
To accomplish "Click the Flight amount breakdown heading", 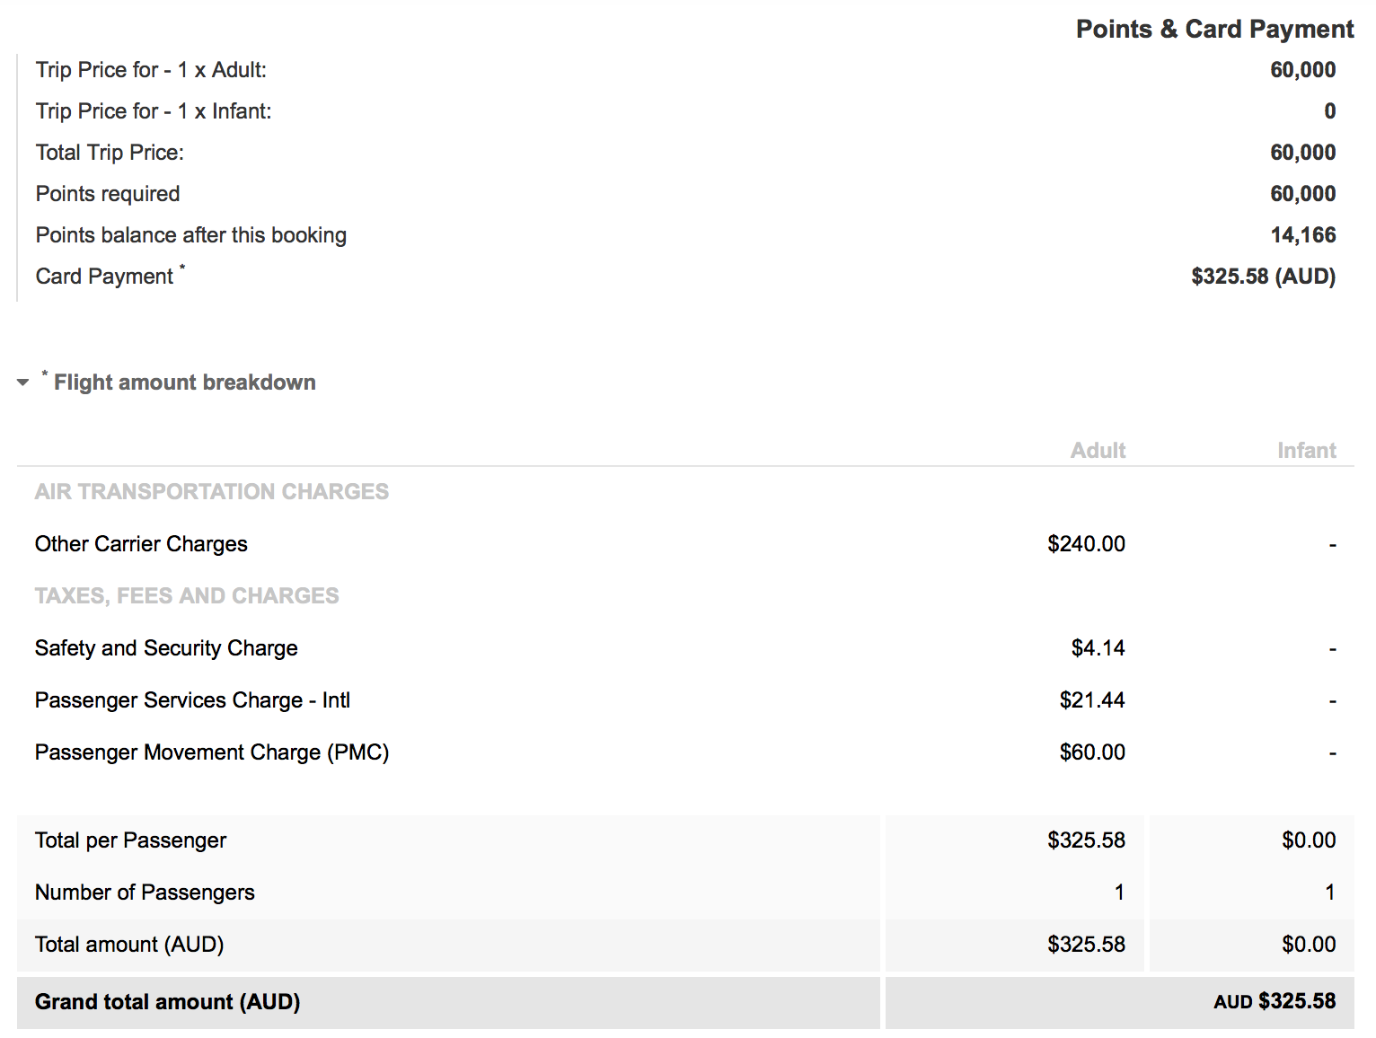I will pyautogui.click(x=184, y=383).
